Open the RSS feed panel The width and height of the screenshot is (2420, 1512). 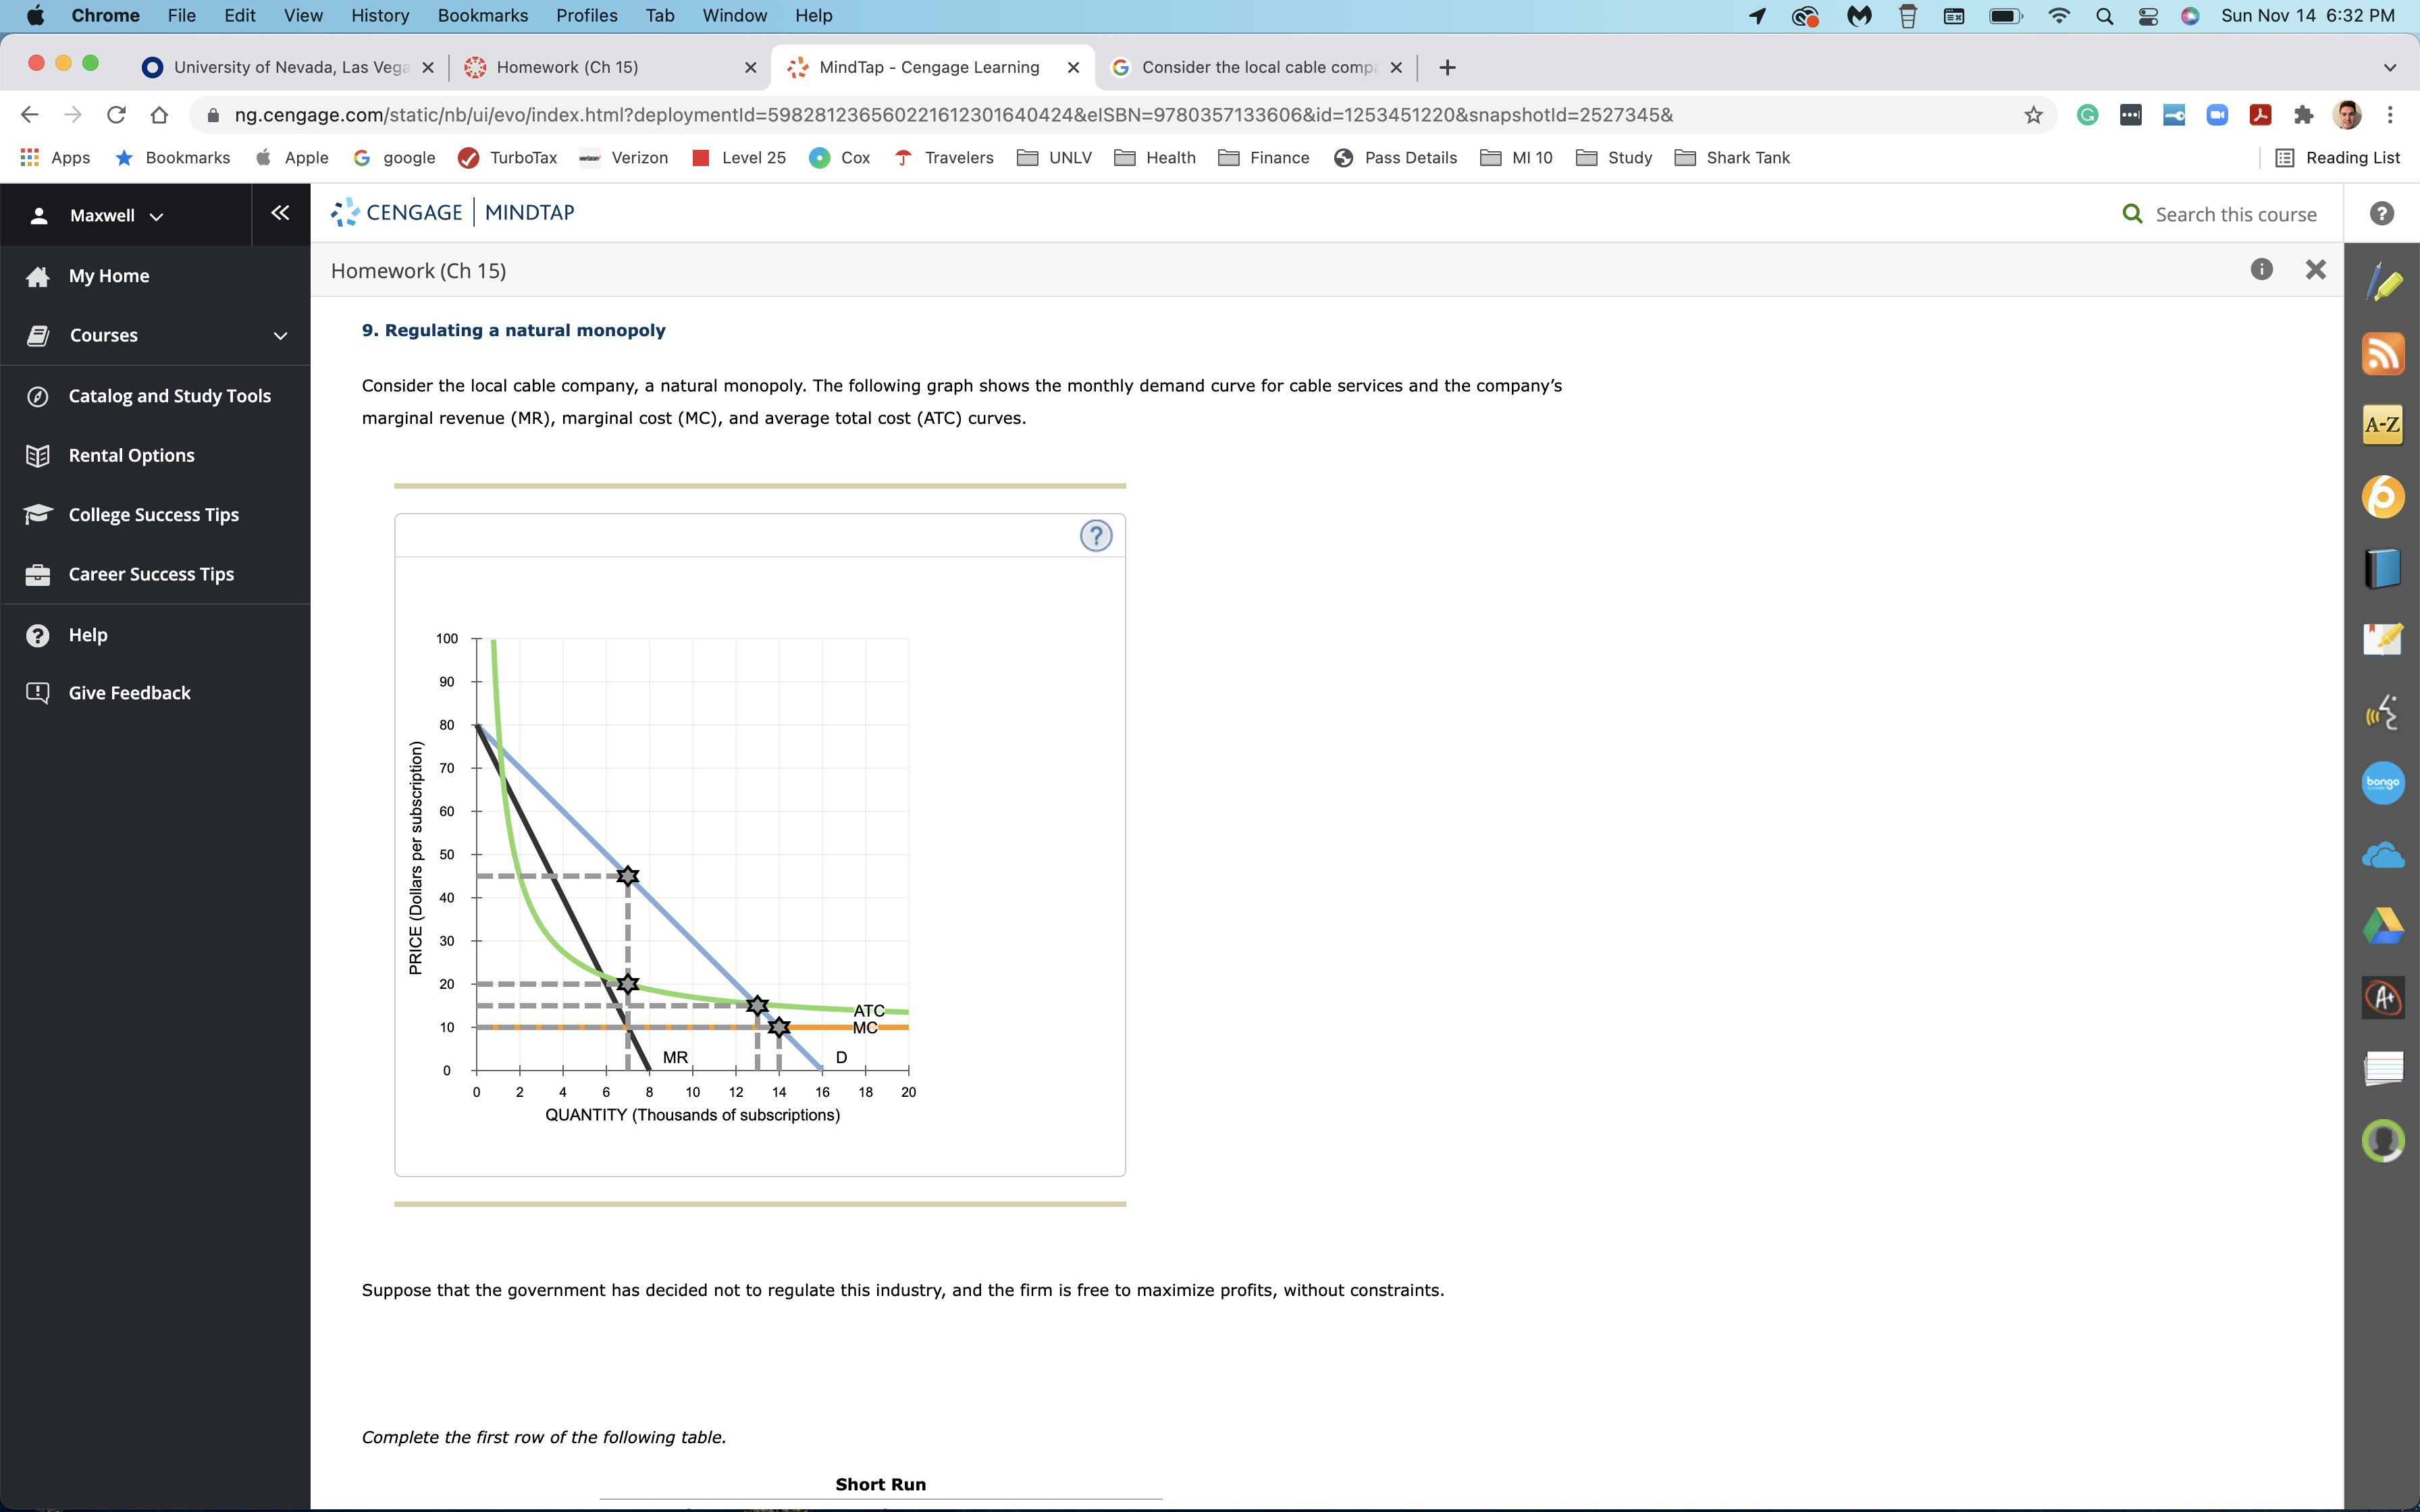[x=2384, y=353]
